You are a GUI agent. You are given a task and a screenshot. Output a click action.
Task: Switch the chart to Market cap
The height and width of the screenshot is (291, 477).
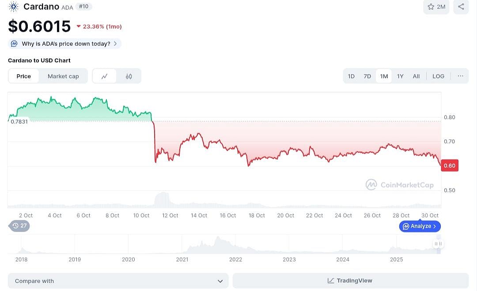click(x=63, y=76)
